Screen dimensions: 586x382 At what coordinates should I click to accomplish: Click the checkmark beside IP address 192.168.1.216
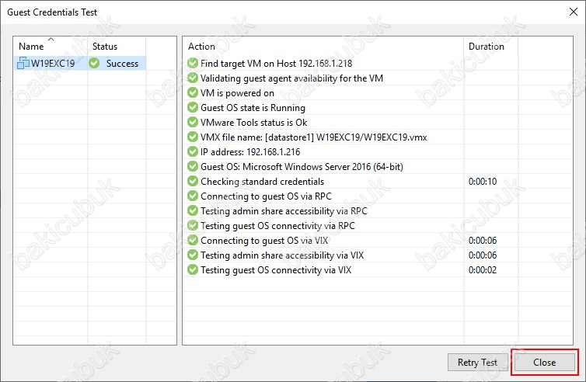click(193, 151)
